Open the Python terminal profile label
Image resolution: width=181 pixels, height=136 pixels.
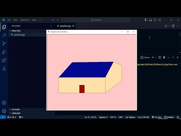pyautogui.click(x=145, y=57)
